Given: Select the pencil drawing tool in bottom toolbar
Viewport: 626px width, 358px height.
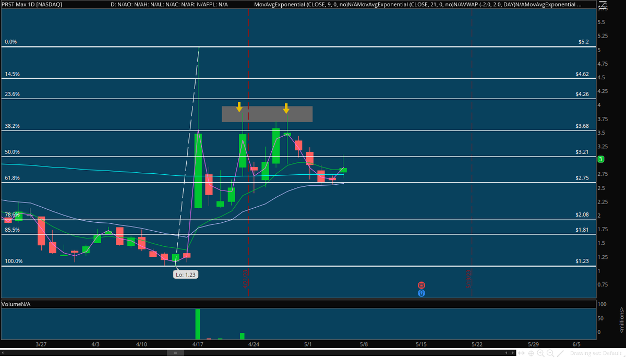Looking at the screenshot, I should (x=560, y=353).
